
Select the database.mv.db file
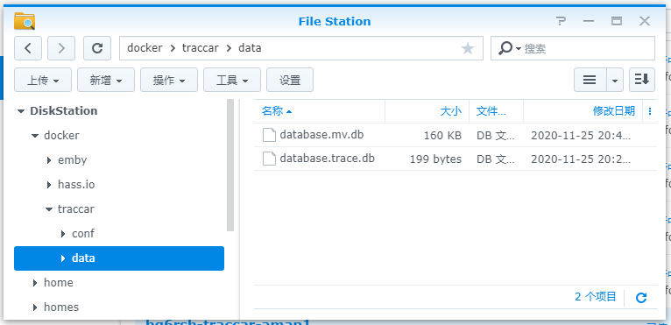coord(456,135)
